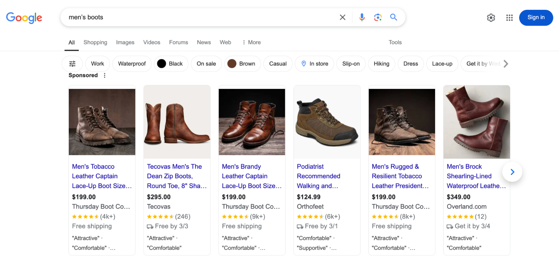Open the Tecovas Dean Zip Boots listing
Viewport: 559px width, 262px height.
(177, 176)
